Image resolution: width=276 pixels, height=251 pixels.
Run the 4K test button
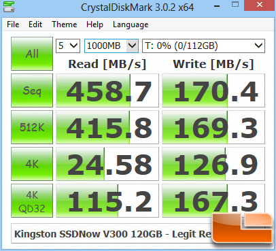pyautogui.click(x=32, y=164)
